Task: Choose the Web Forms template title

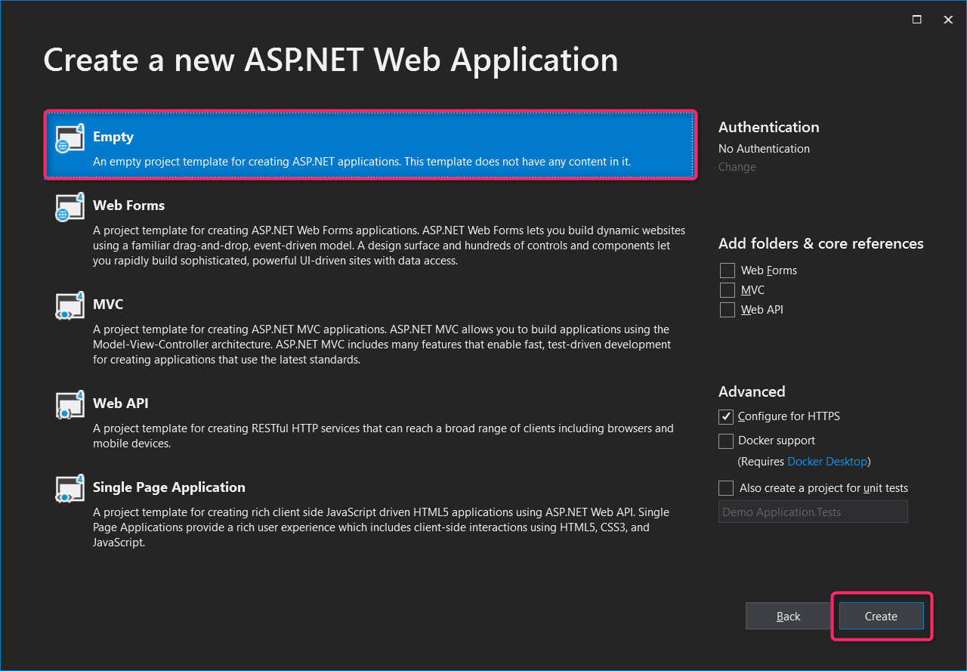Action: [128, 206]
